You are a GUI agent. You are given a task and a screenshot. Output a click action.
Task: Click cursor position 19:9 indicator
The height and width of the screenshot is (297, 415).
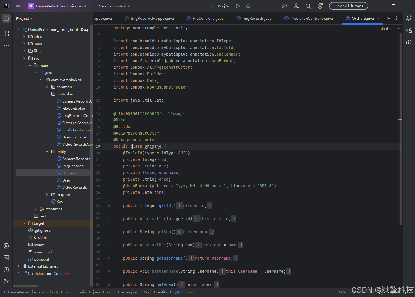tap(342, 292)
